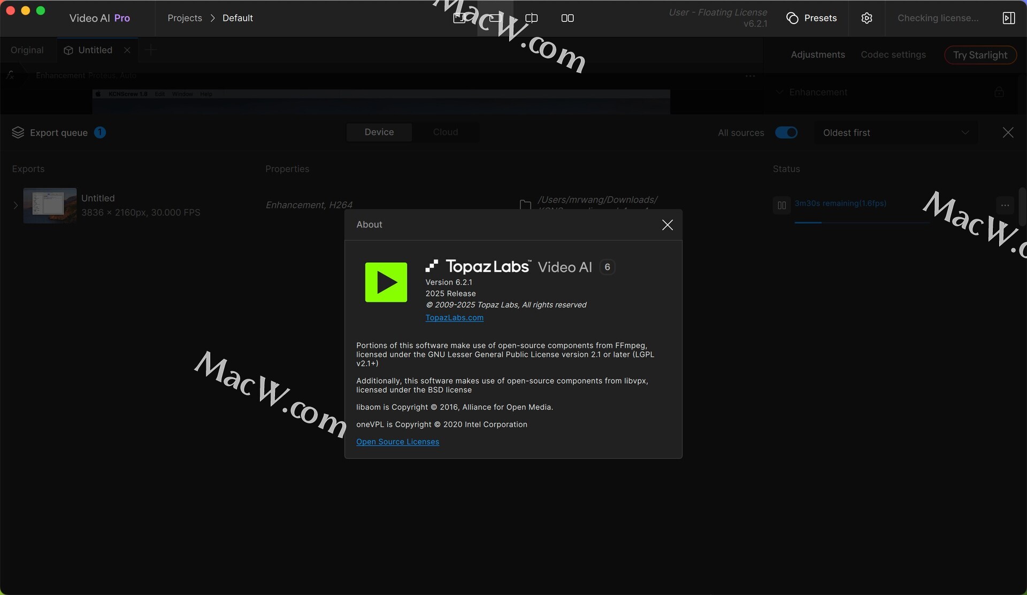The height and width of the screenshot is (595, 1027).
Task: Click the /Users/mrwang/Downloads/ path
Action: point(597,200)
